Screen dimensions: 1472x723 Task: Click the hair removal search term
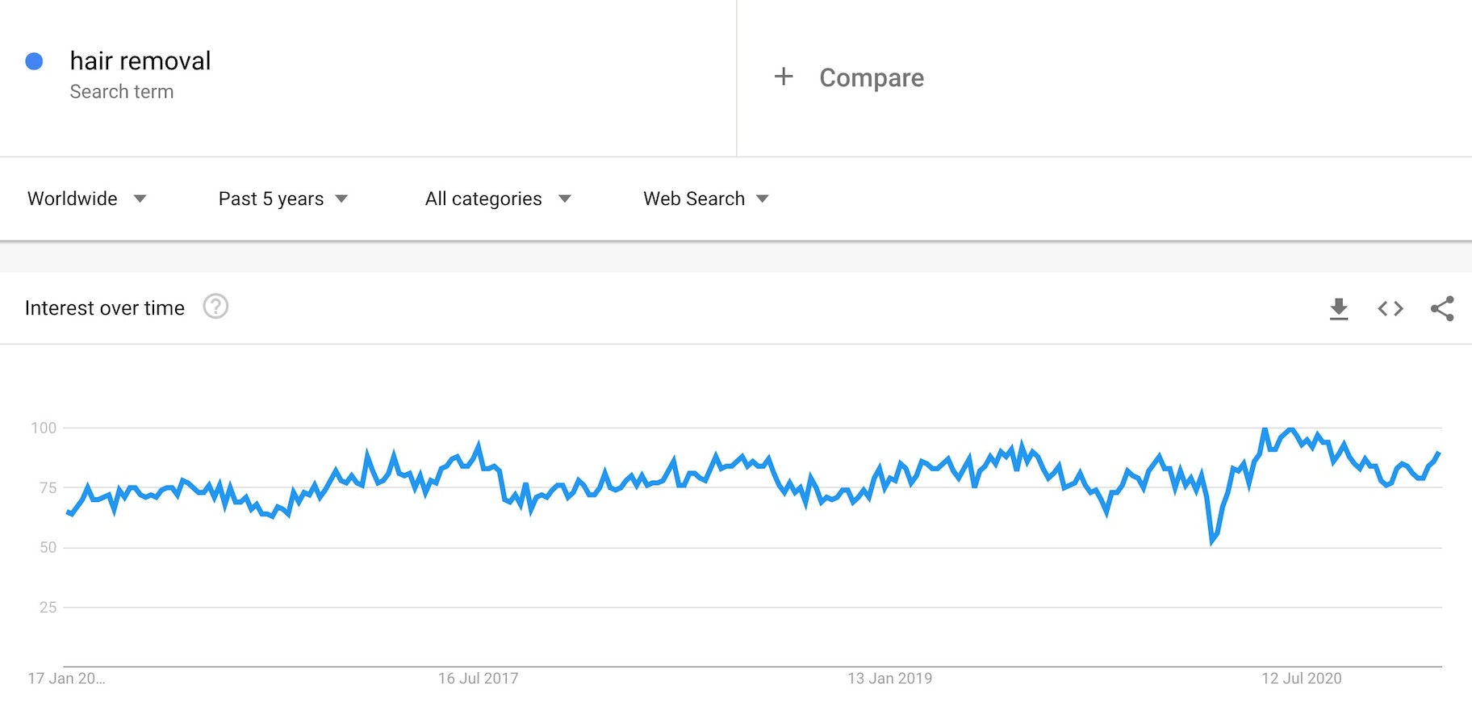[140, 61]
